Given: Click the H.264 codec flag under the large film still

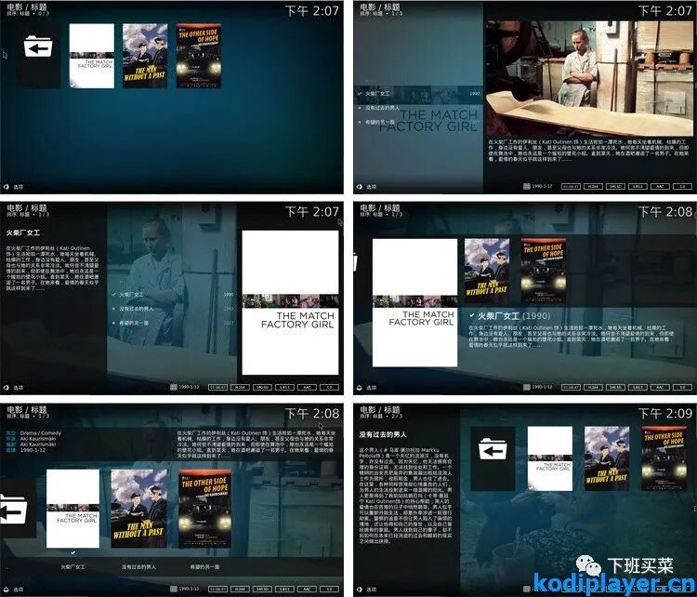Looking at the screenshot, I should pyautogui.click(x=593, y=187).
